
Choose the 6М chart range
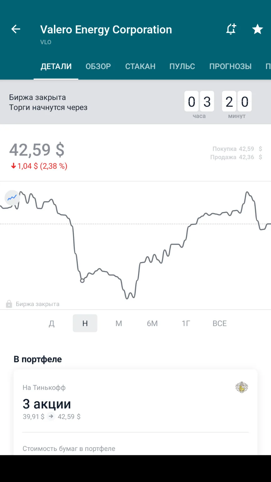(152, 324)
